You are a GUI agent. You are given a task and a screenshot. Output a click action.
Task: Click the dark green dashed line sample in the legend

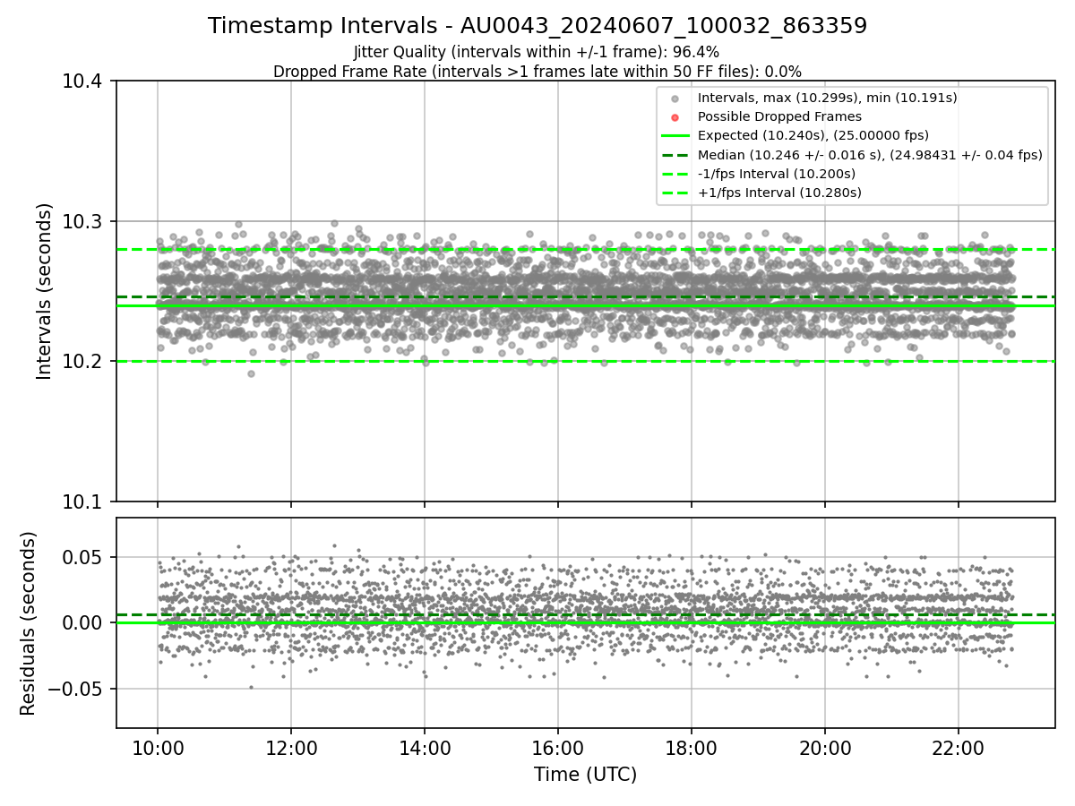tap(675, 155)
